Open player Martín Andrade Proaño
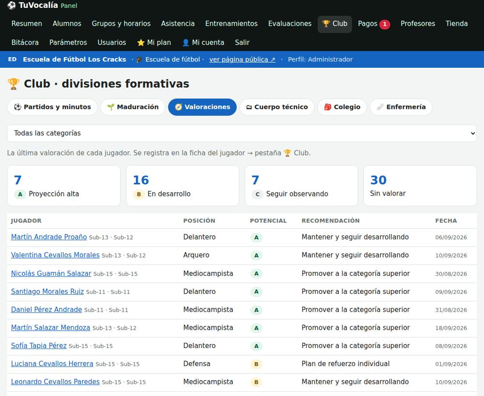Viewport: 484px width, 396px height. (x=49, y=237)
